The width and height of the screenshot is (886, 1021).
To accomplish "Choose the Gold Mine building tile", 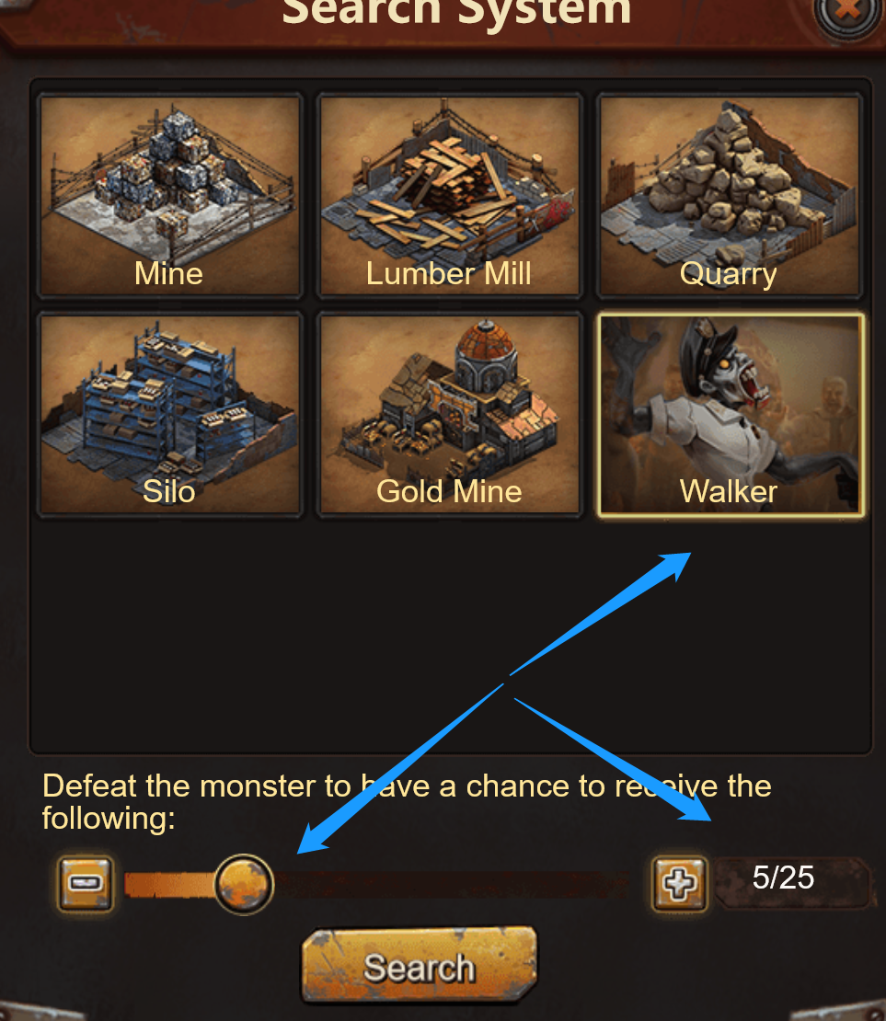I will (x=450, y=415).
